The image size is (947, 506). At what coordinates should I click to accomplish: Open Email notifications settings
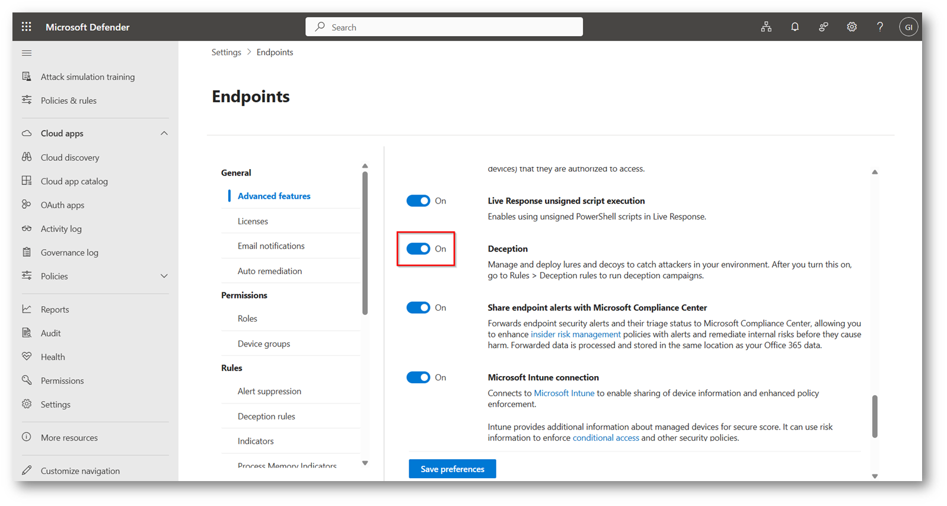click(x=271, y=246)
